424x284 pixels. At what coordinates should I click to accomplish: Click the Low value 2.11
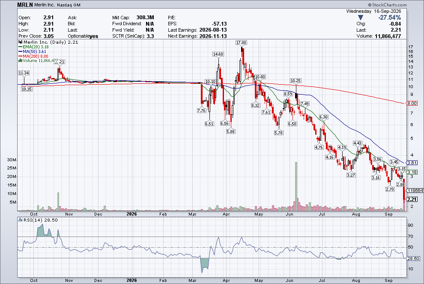coord(48,30)
